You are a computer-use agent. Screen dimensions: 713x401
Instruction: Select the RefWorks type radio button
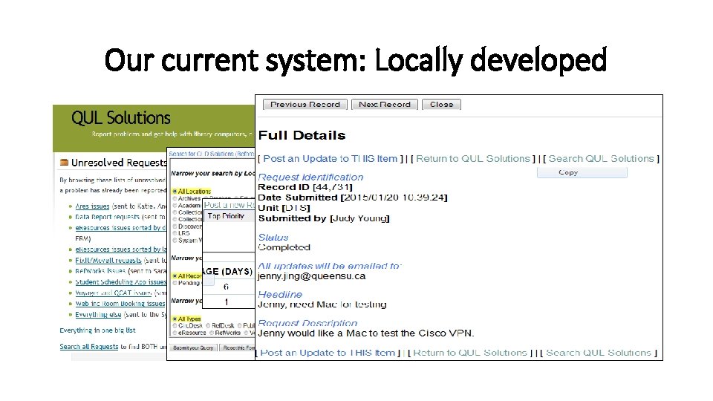(x=212, y=333)
